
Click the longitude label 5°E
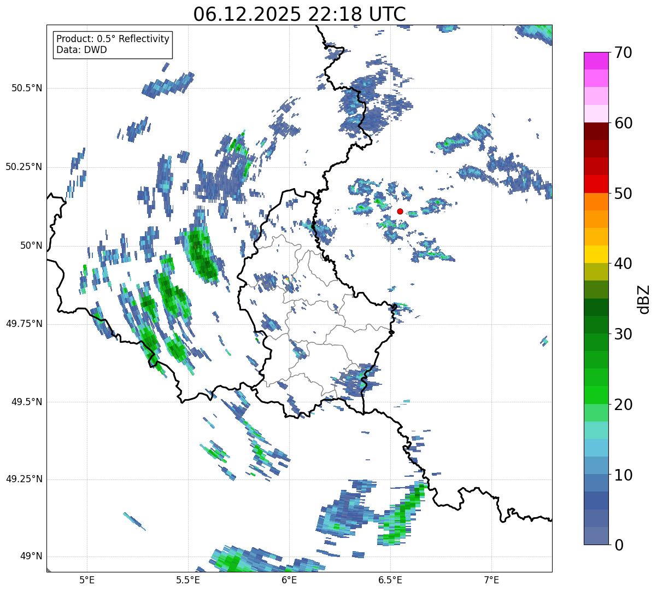[87, 580]
